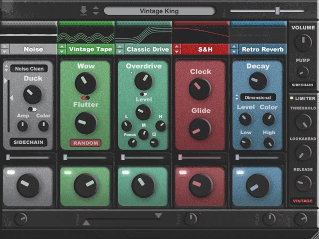319x239 pixels.
Task: Change Noise module type with header arrows
Action: [x=4, y=49]
